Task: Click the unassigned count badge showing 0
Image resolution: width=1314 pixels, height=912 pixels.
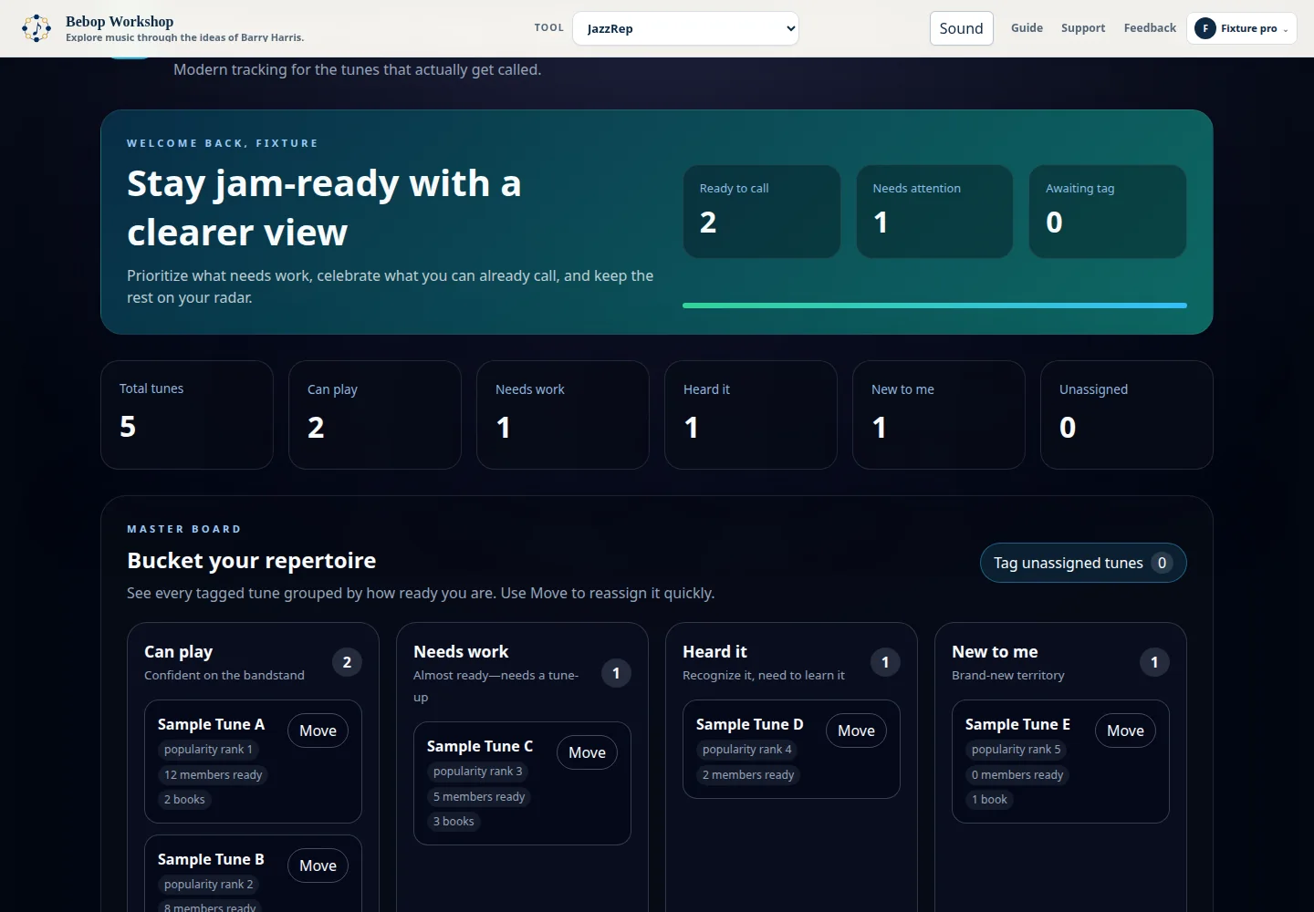Action: (1162, 563)
